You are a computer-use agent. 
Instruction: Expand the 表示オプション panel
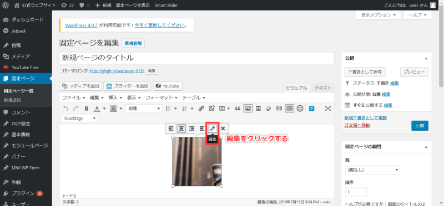379,15
